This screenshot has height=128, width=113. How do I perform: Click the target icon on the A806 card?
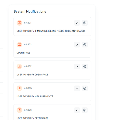click(85, 110)
